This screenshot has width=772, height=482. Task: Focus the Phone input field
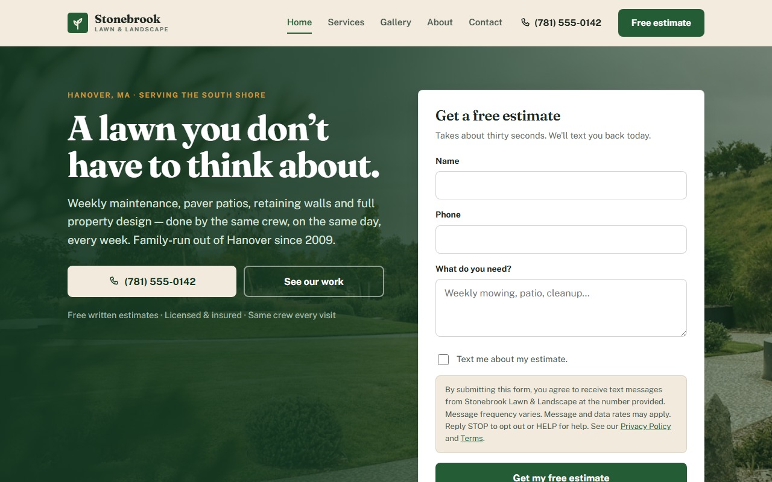(x=561, y=239)
